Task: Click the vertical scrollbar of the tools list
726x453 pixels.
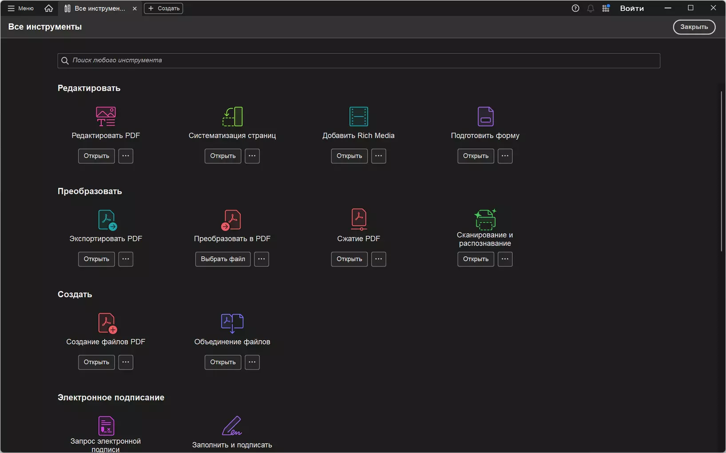Action: (722, 171)
